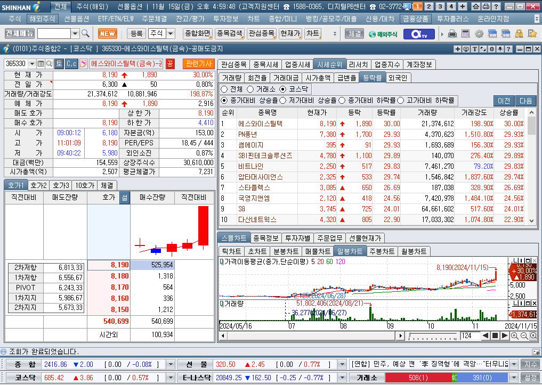Viewport: 542px width, 385px height.
Task: Click the 다음 next page button
Action: pyautogui.click(x=526, y=101)
